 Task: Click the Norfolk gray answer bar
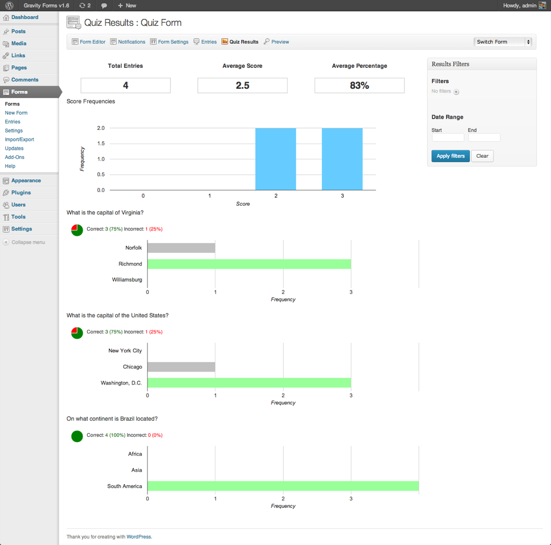(181, 248)
